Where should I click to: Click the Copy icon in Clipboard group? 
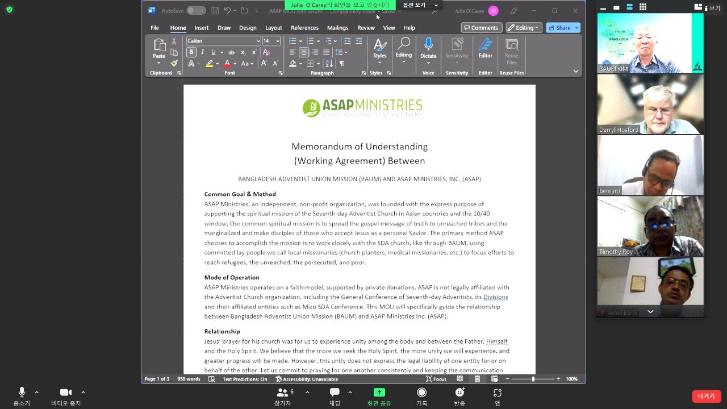tap(174, 52)
